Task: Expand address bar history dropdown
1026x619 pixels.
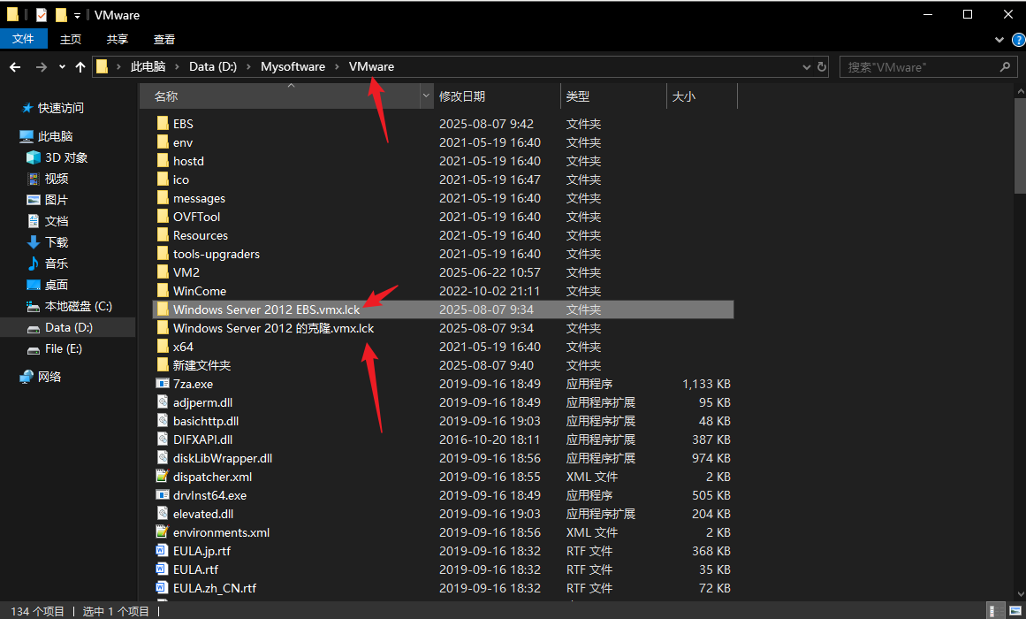Action: click(x=807, y=67)
